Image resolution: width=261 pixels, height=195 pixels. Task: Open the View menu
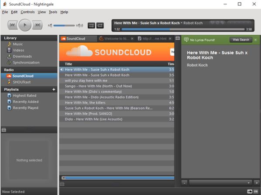pyautogui.click(x=41, y=12)
